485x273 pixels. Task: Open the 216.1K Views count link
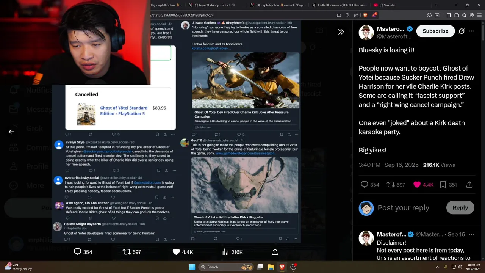pos(439,165)
